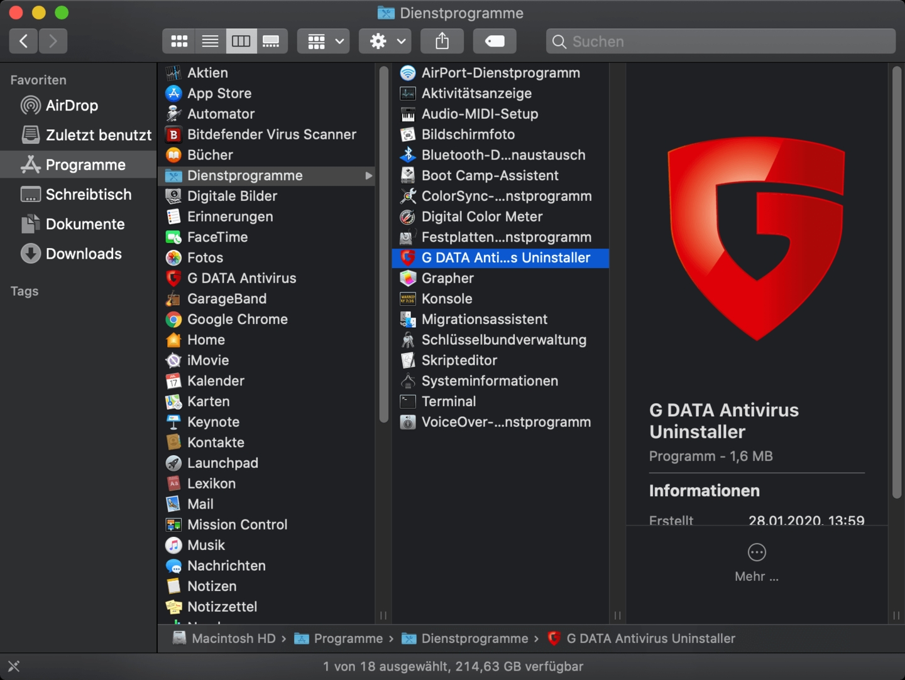The height and width of the screenshot is (680, 905).
Task: Select Programme in the sidebar
Action: [x=79, y=165]
